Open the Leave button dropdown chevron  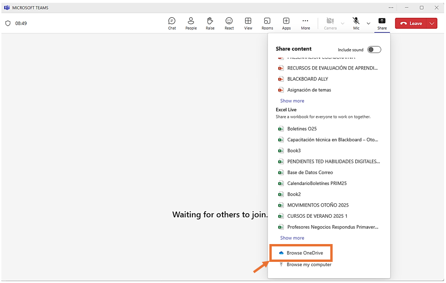coord(431,23)
